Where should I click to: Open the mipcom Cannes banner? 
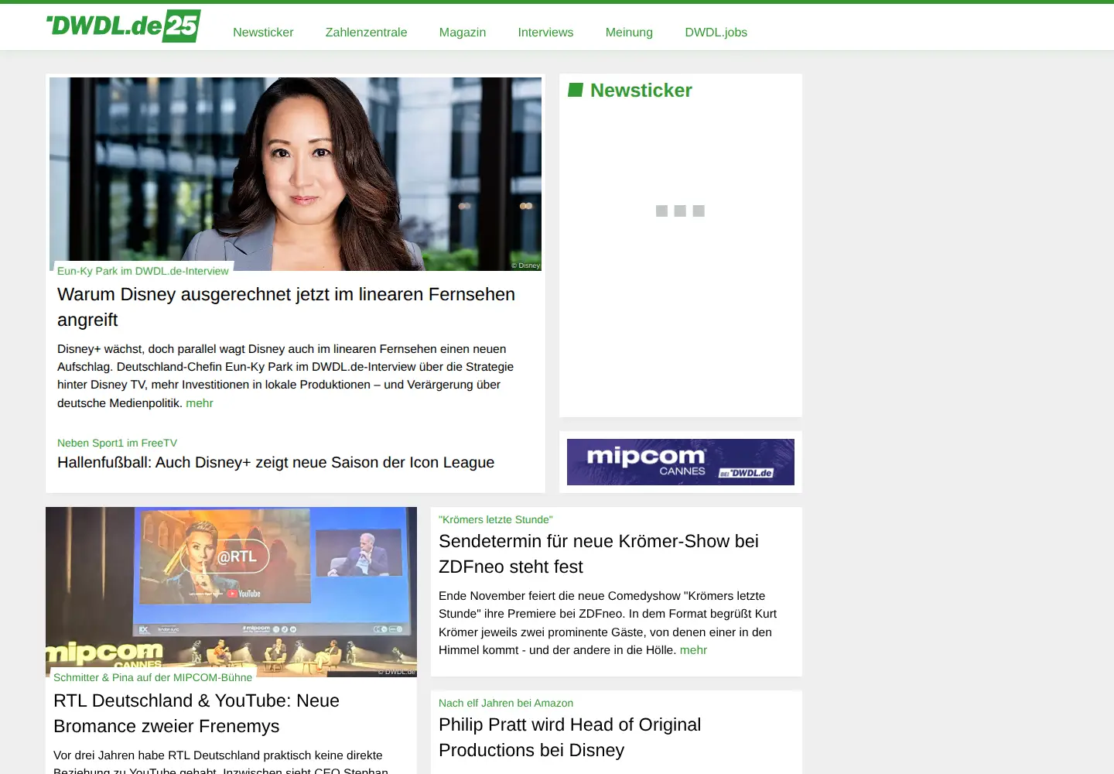pos(681,462)
